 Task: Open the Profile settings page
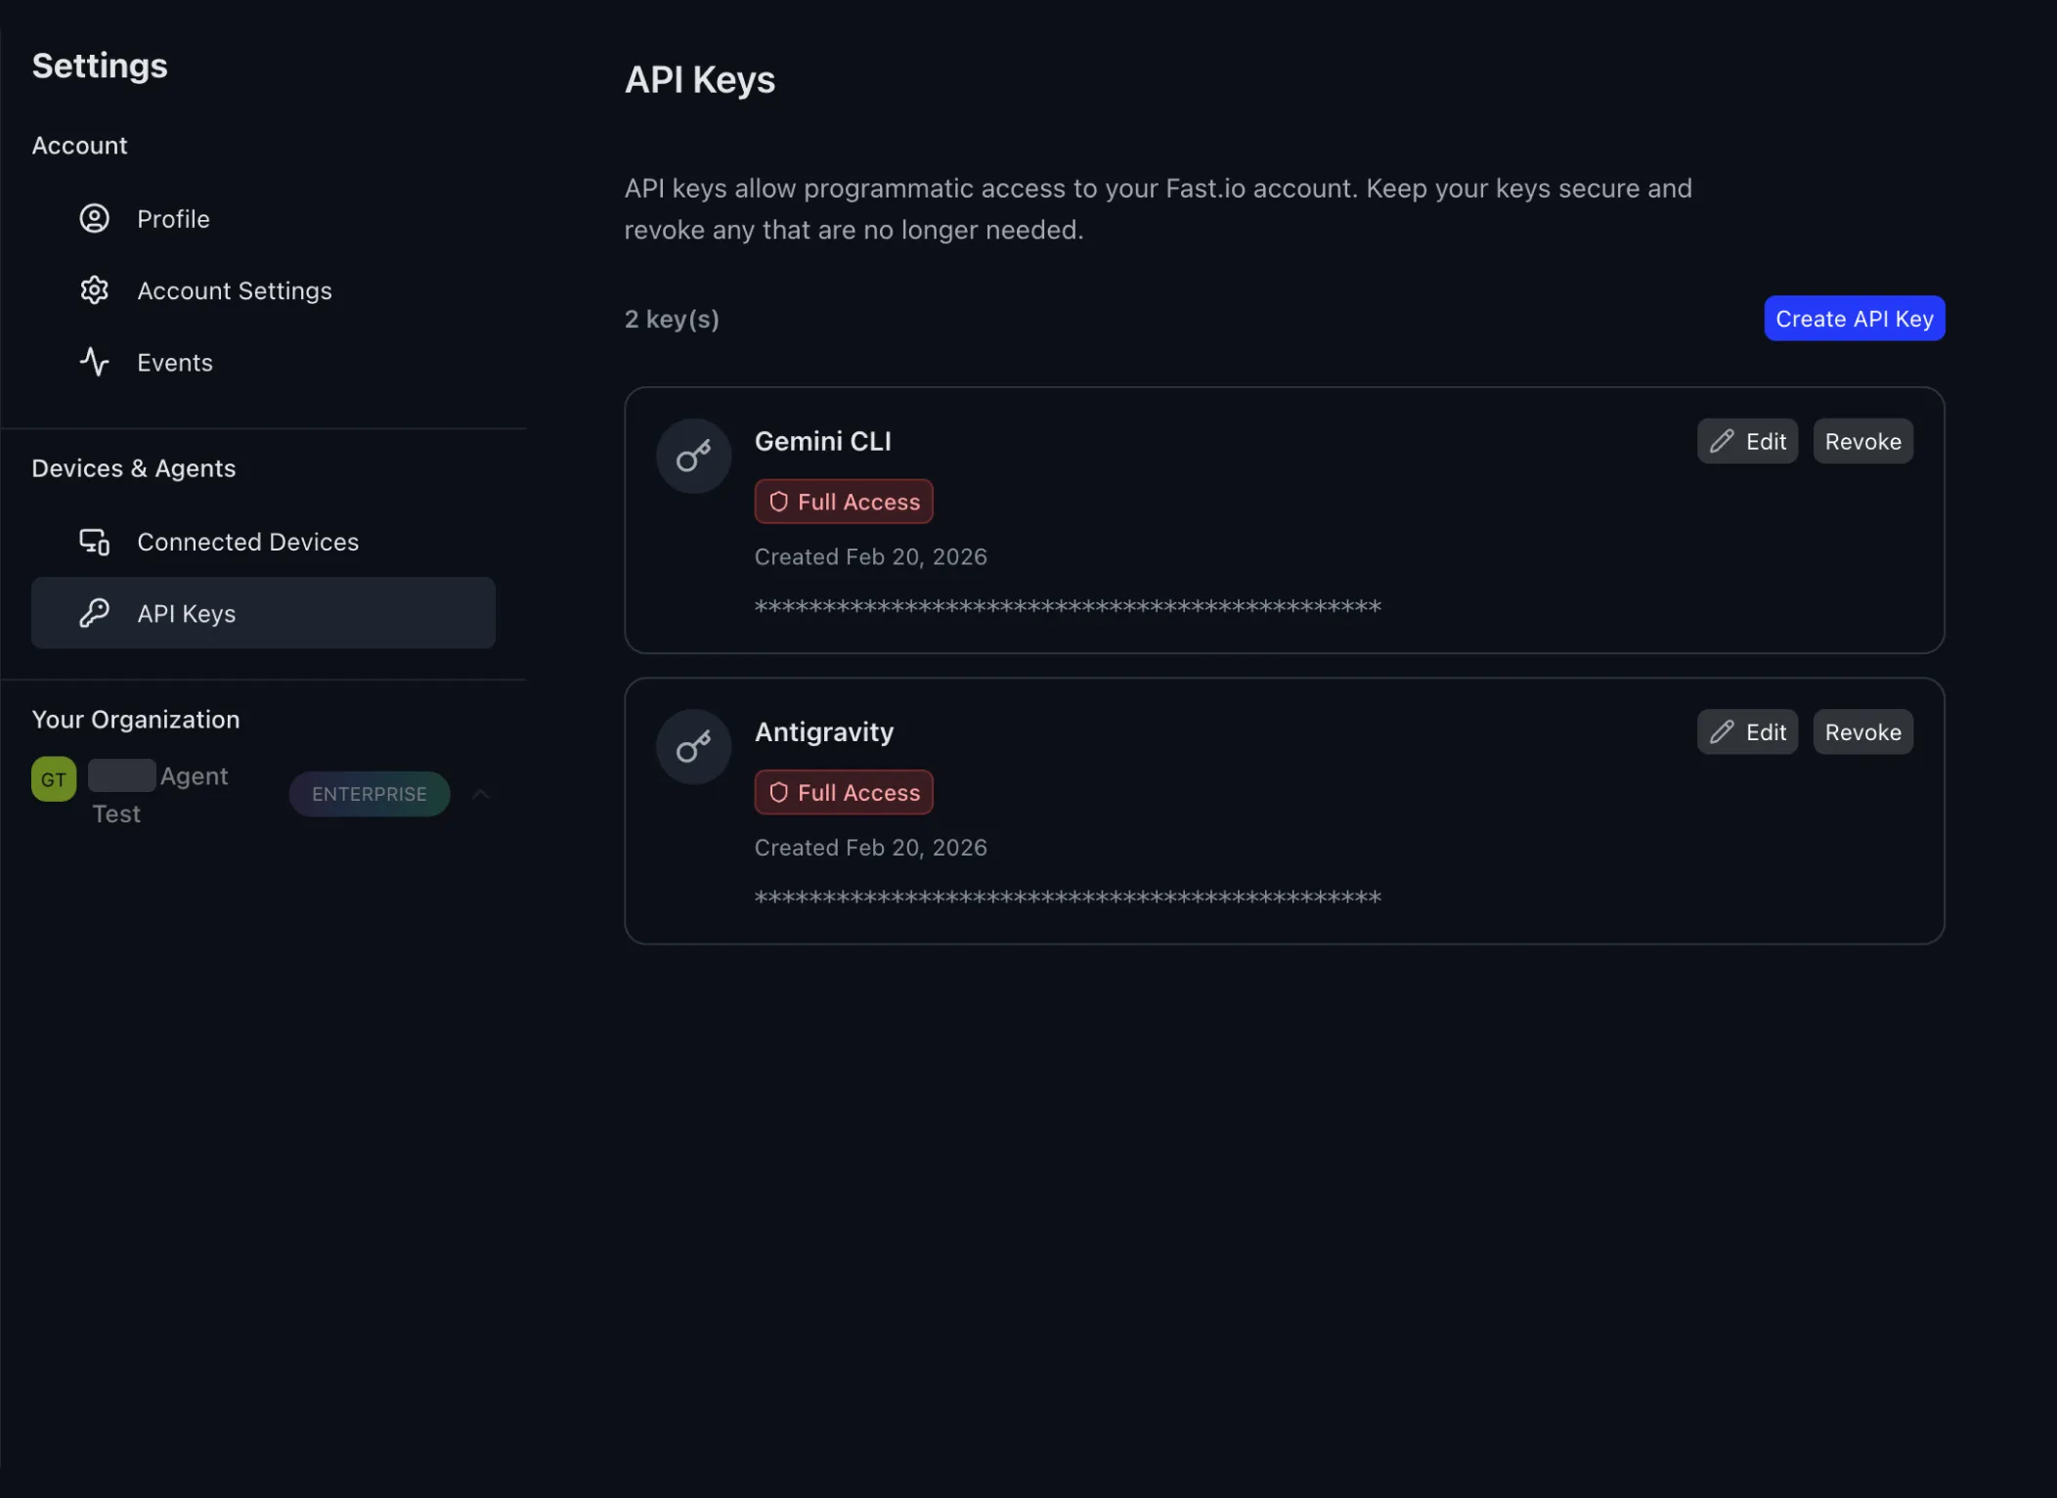(173, 218)
